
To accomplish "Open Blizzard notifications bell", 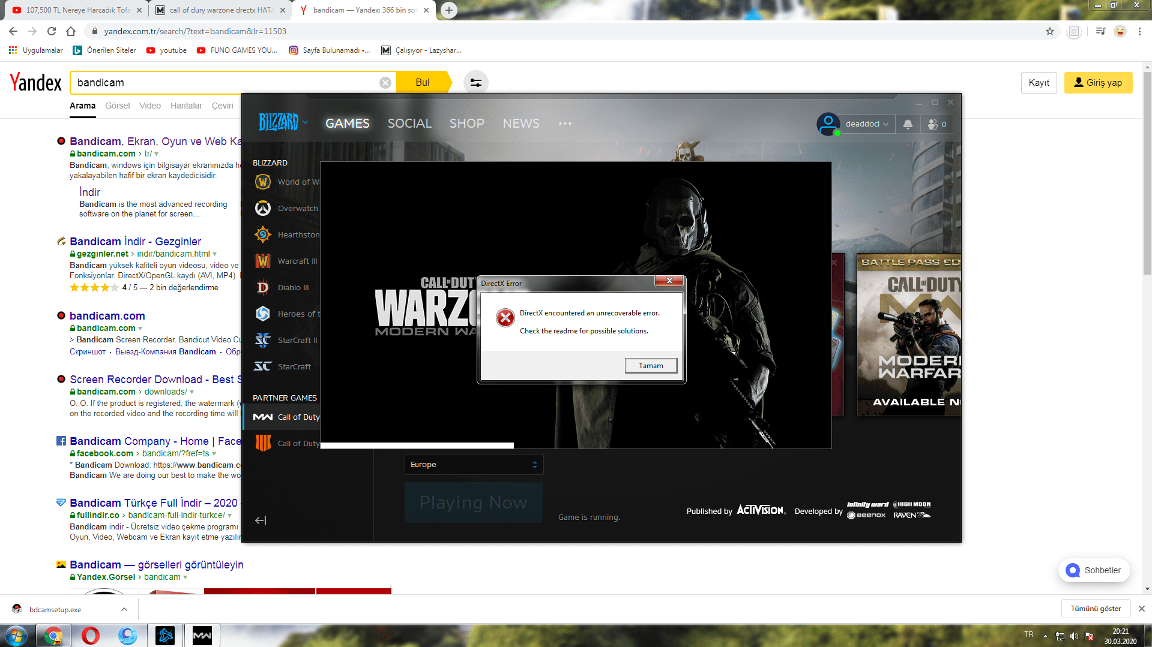I will coord(908,124).
